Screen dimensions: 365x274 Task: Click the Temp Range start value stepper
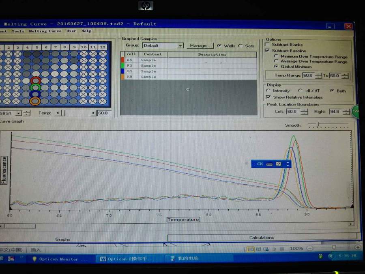click(318, 76)
